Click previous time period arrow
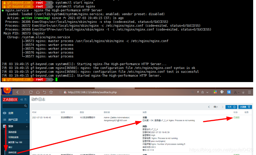Viewport: 256px width, 155px height. (x=209, y=107)
